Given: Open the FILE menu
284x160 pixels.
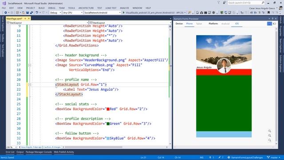Looking at the screenshot, I should pos(4,8).
